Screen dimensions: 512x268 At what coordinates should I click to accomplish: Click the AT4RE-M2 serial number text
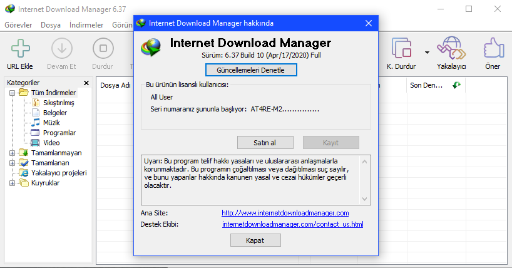click(285, 109)
